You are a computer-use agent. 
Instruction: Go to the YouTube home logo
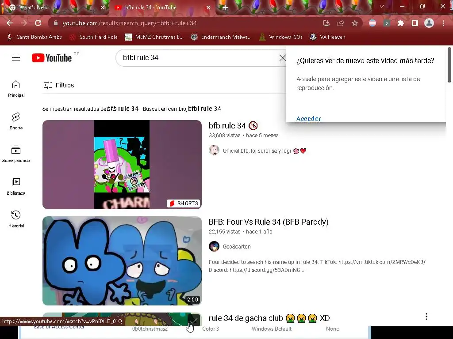(x=52, y=58)
